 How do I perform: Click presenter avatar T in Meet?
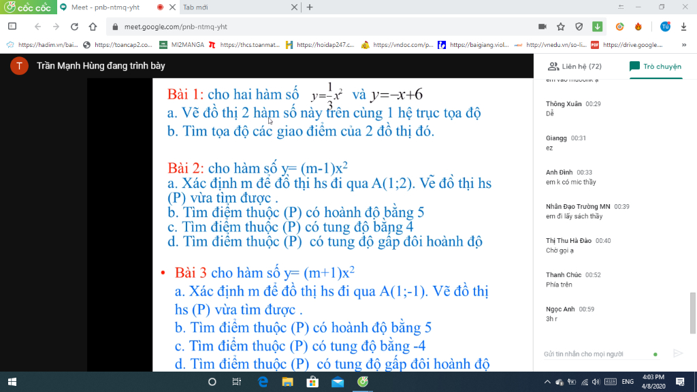[x=19, y=66]
